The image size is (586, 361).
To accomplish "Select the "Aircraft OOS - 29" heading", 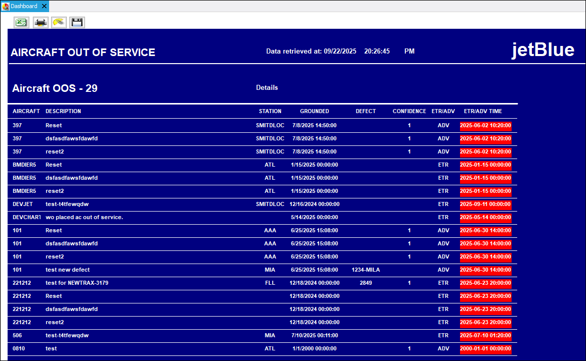I will point(55,88).
